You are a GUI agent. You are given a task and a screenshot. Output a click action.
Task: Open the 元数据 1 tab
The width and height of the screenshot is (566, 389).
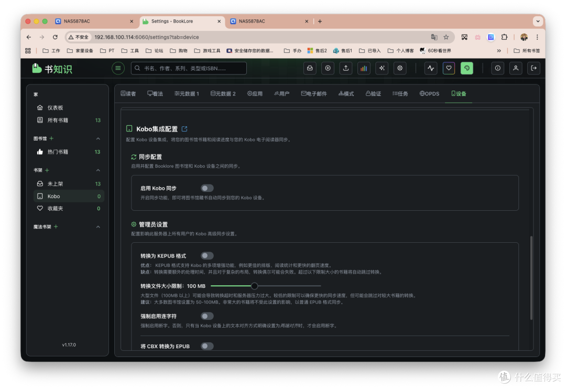(187, 93)
